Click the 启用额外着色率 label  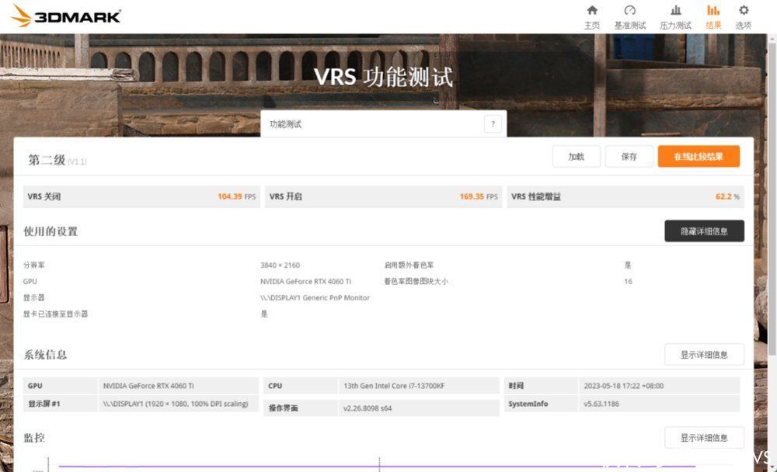(409, 265)
